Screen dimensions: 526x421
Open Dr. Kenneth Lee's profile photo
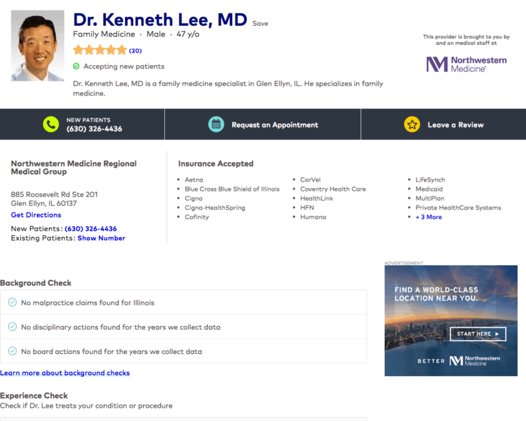click(37, 45)
